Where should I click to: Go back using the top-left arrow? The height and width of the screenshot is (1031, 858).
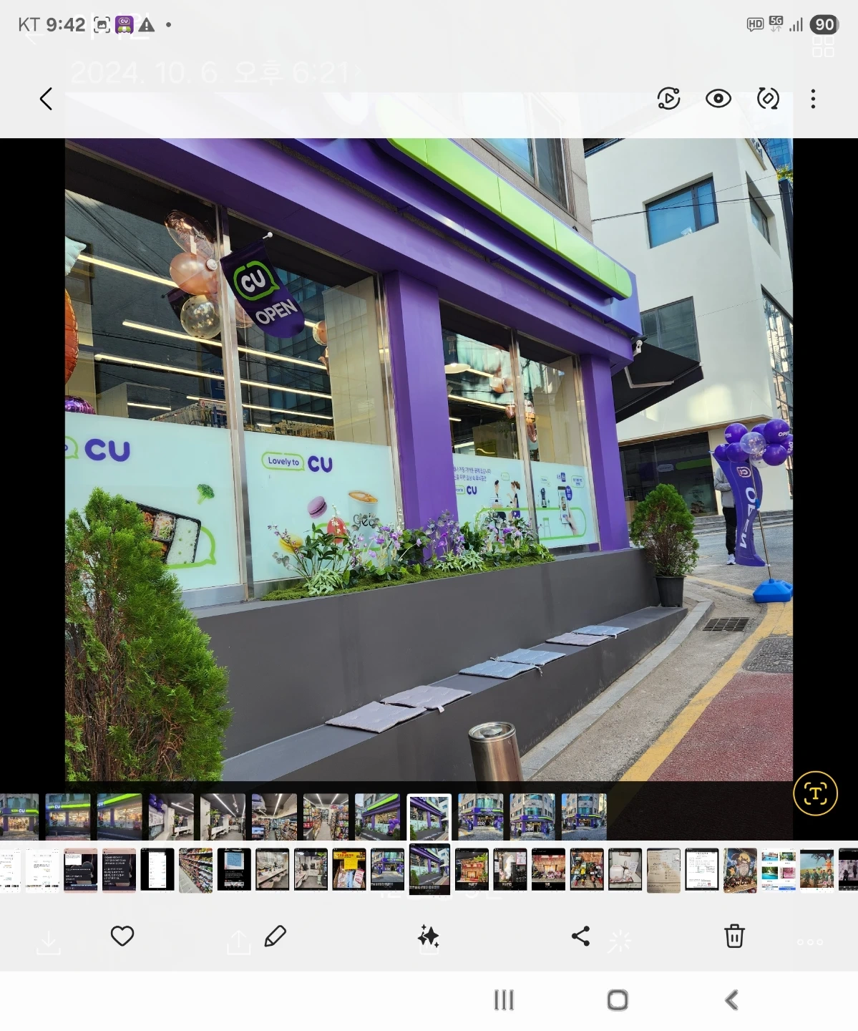[46, 99]
